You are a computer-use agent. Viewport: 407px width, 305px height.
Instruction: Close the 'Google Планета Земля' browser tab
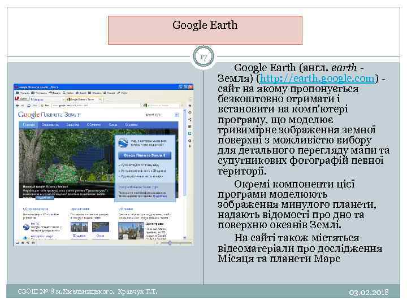(x=99, y=99)
